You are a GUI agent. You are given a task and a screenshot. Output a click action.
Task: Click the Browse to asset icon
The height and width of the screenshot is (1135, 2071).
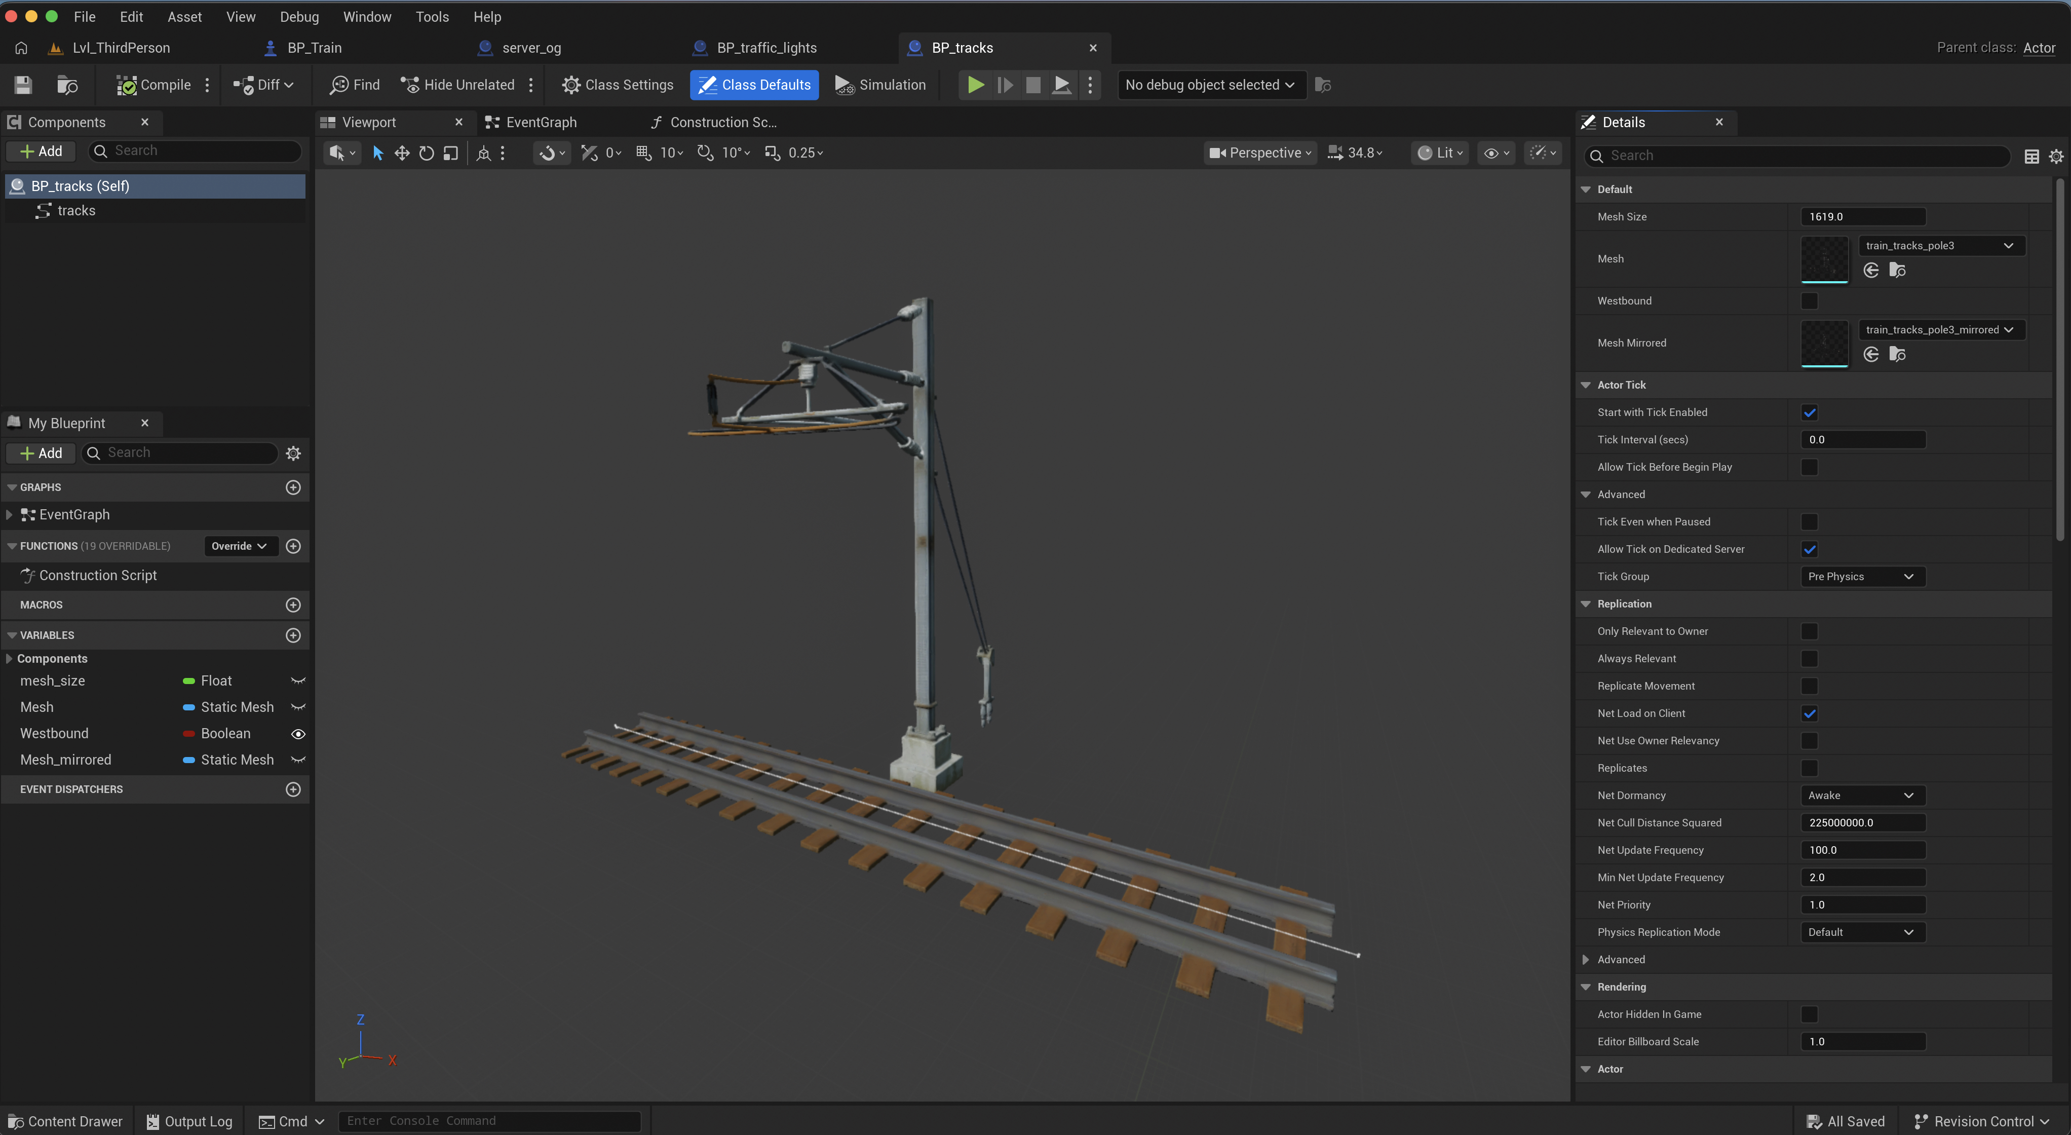click(67, 85)
